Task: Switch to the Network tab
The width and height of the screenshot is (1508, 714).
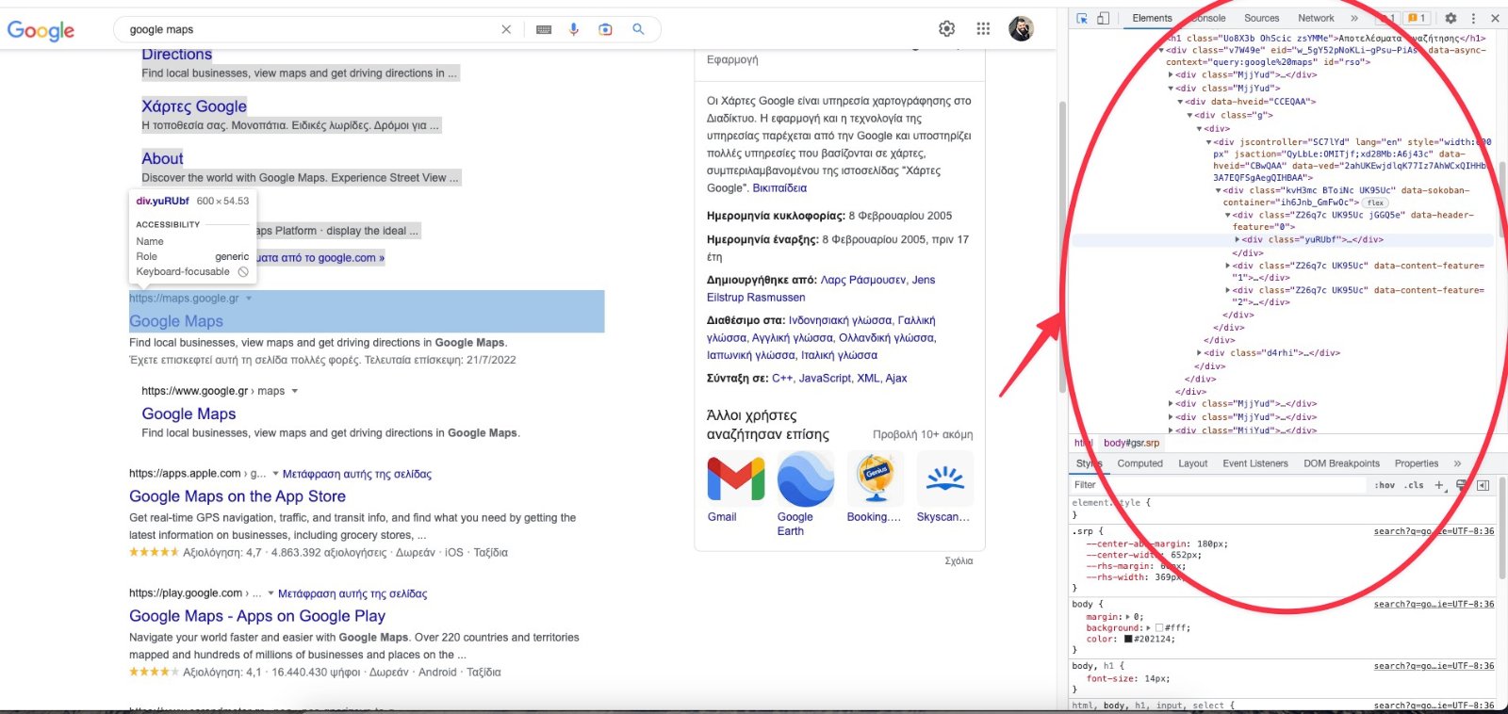Action: [1316, 18]
